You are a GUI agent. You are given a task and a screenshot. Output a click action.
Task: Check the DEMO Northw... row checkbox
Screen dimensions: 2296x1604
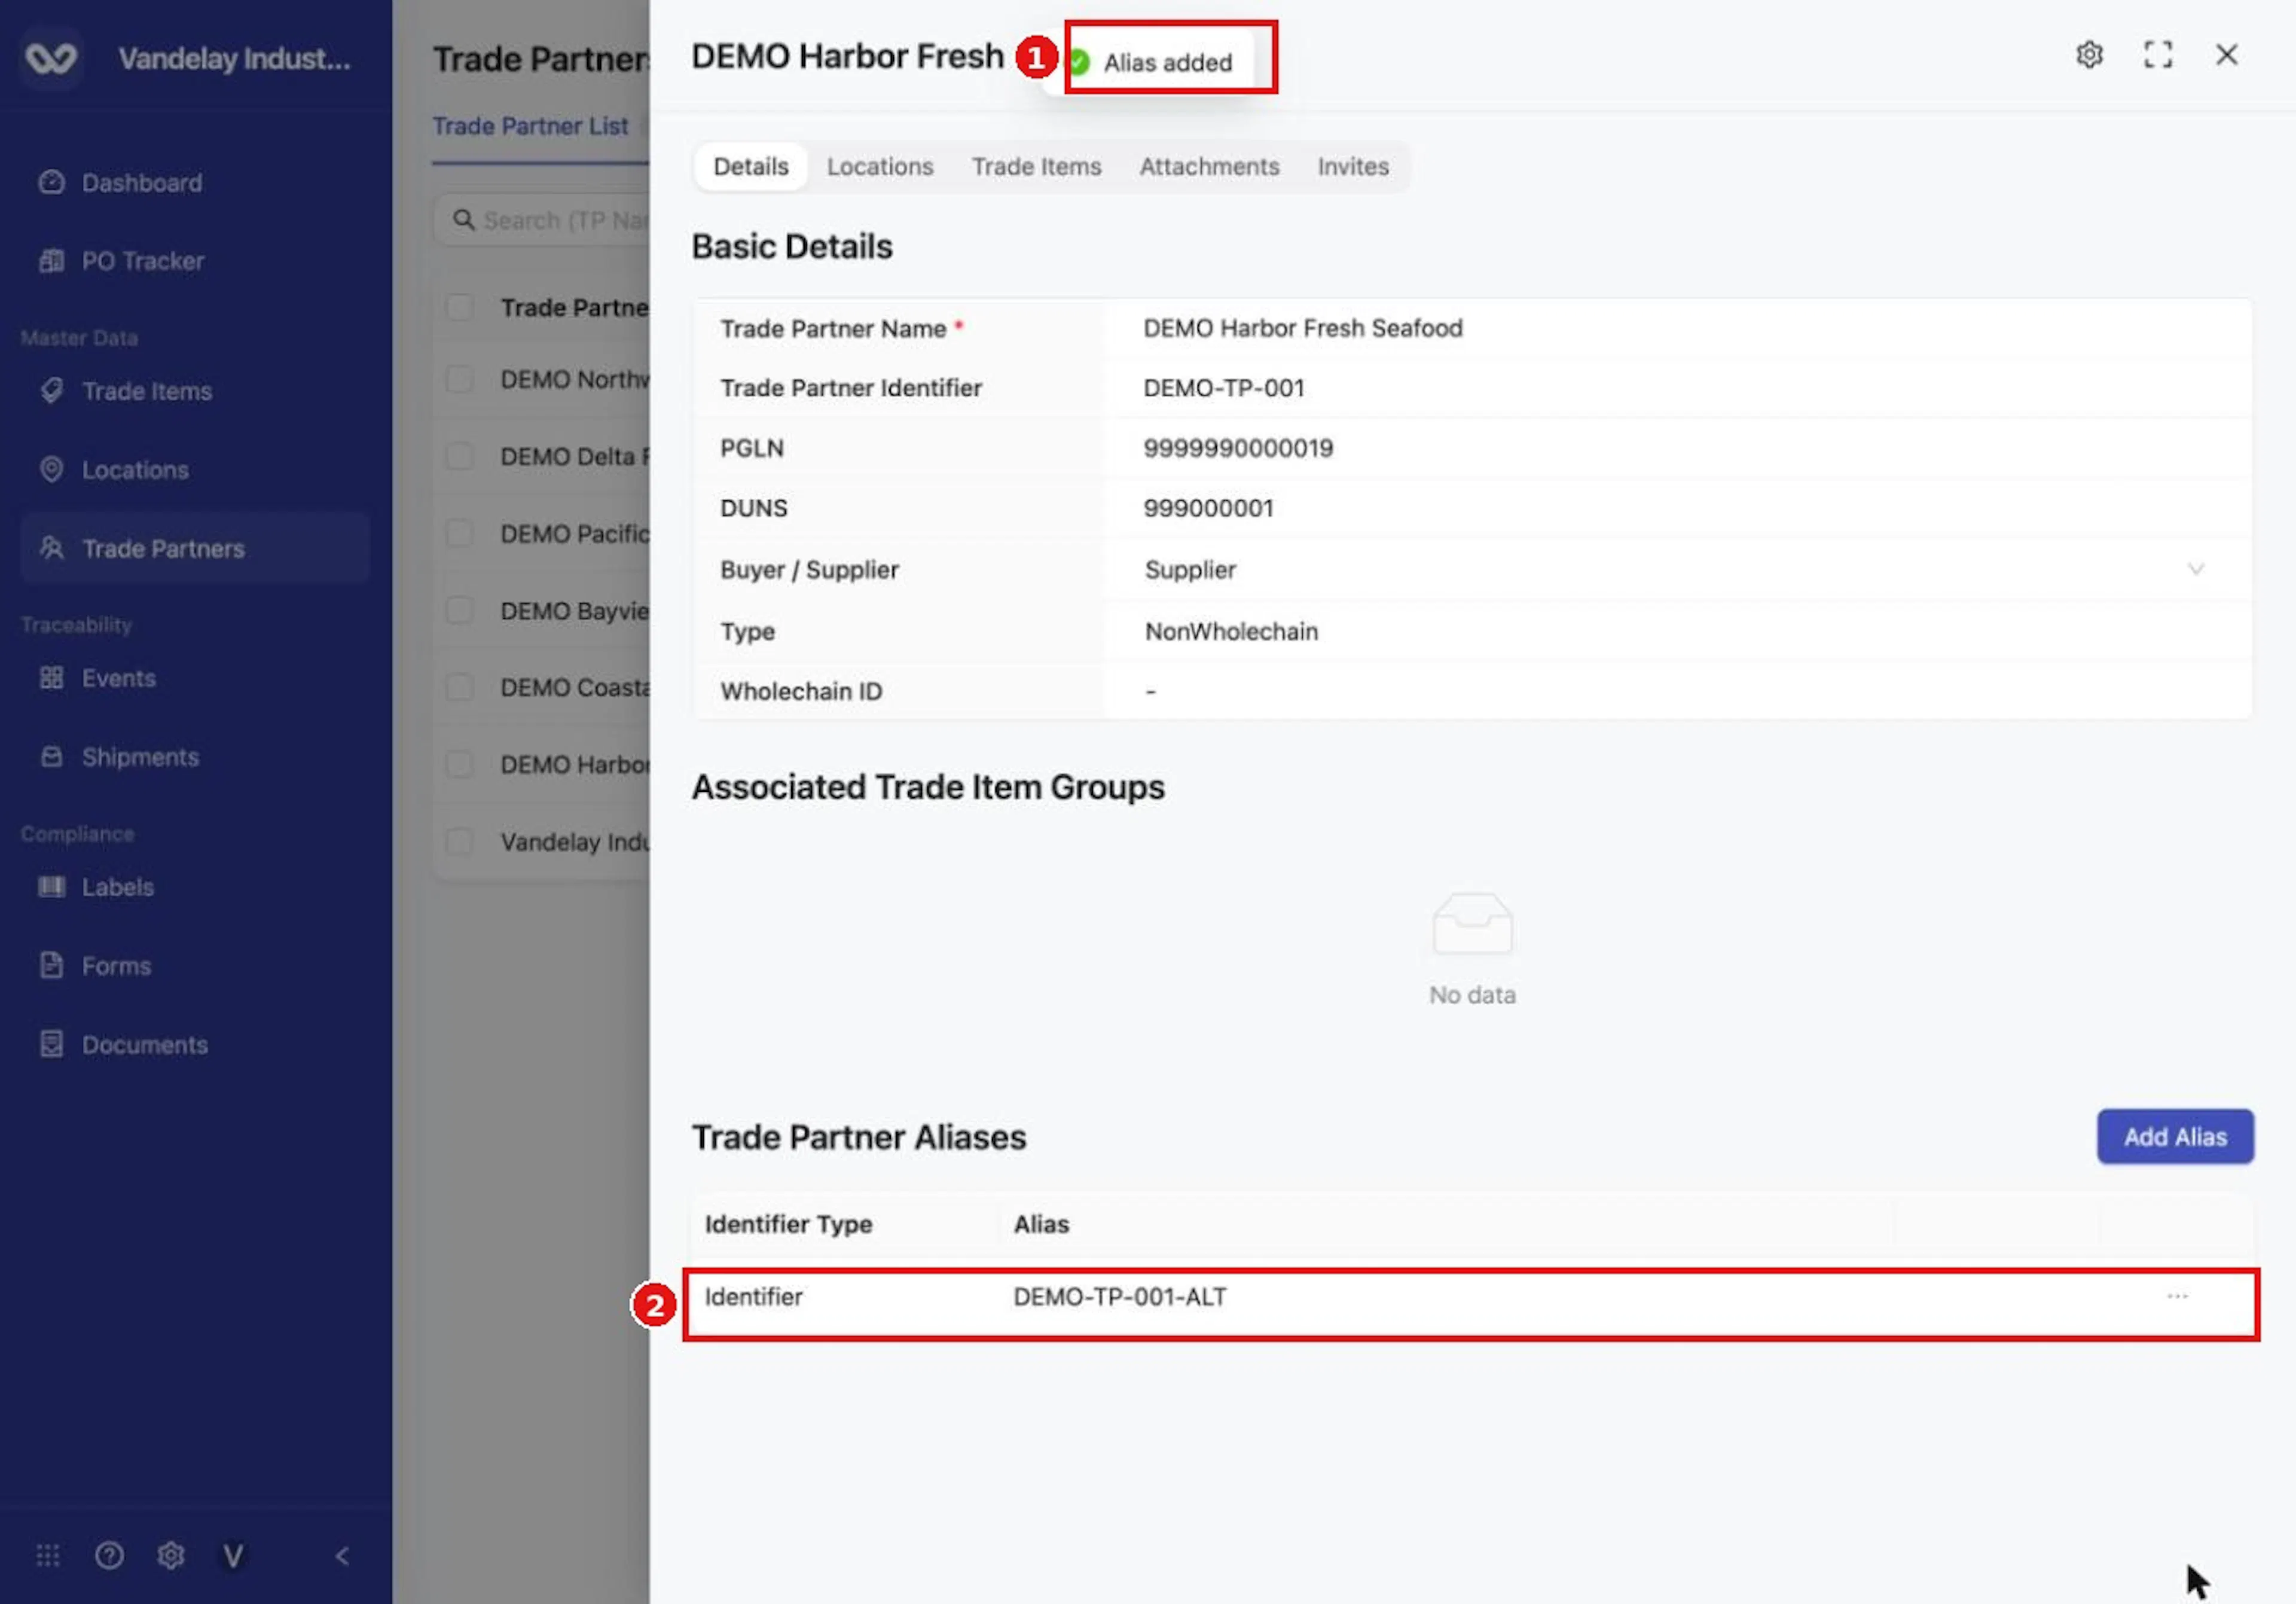coord(459,379)
